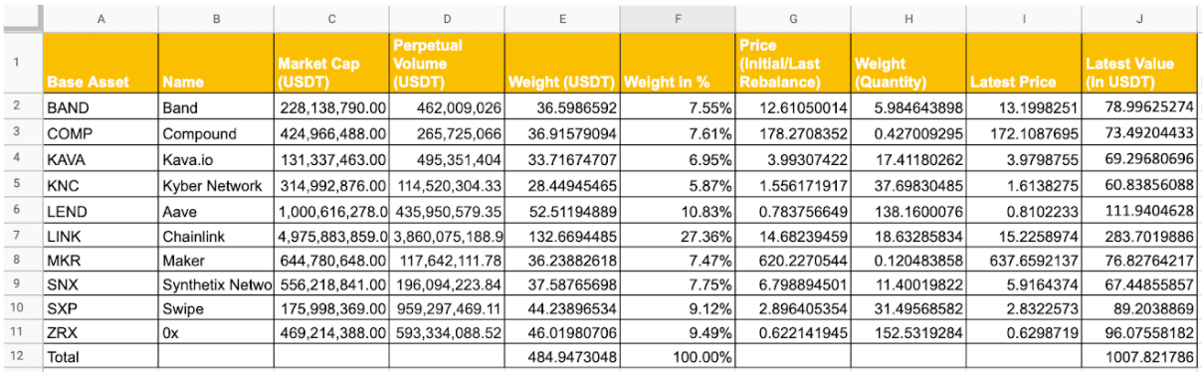Select column J header
1202x372 pixels.
pyautogui.click(x=1140, y=18)
